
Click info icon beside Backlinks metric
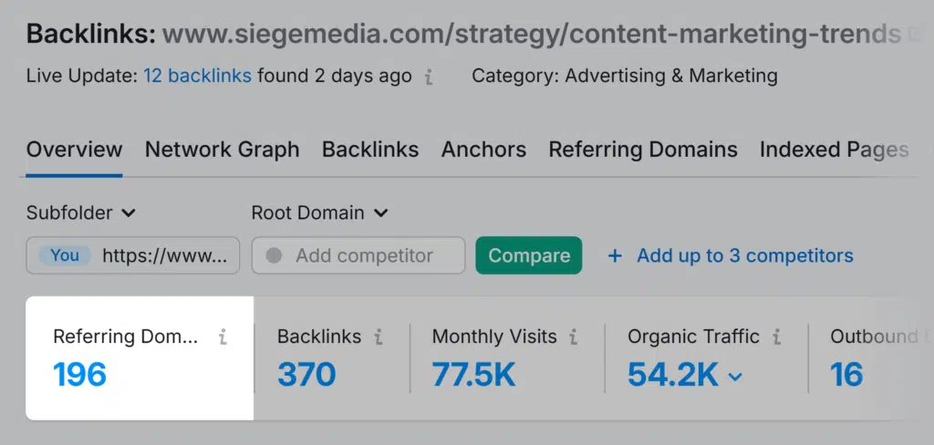pos(378,337)
